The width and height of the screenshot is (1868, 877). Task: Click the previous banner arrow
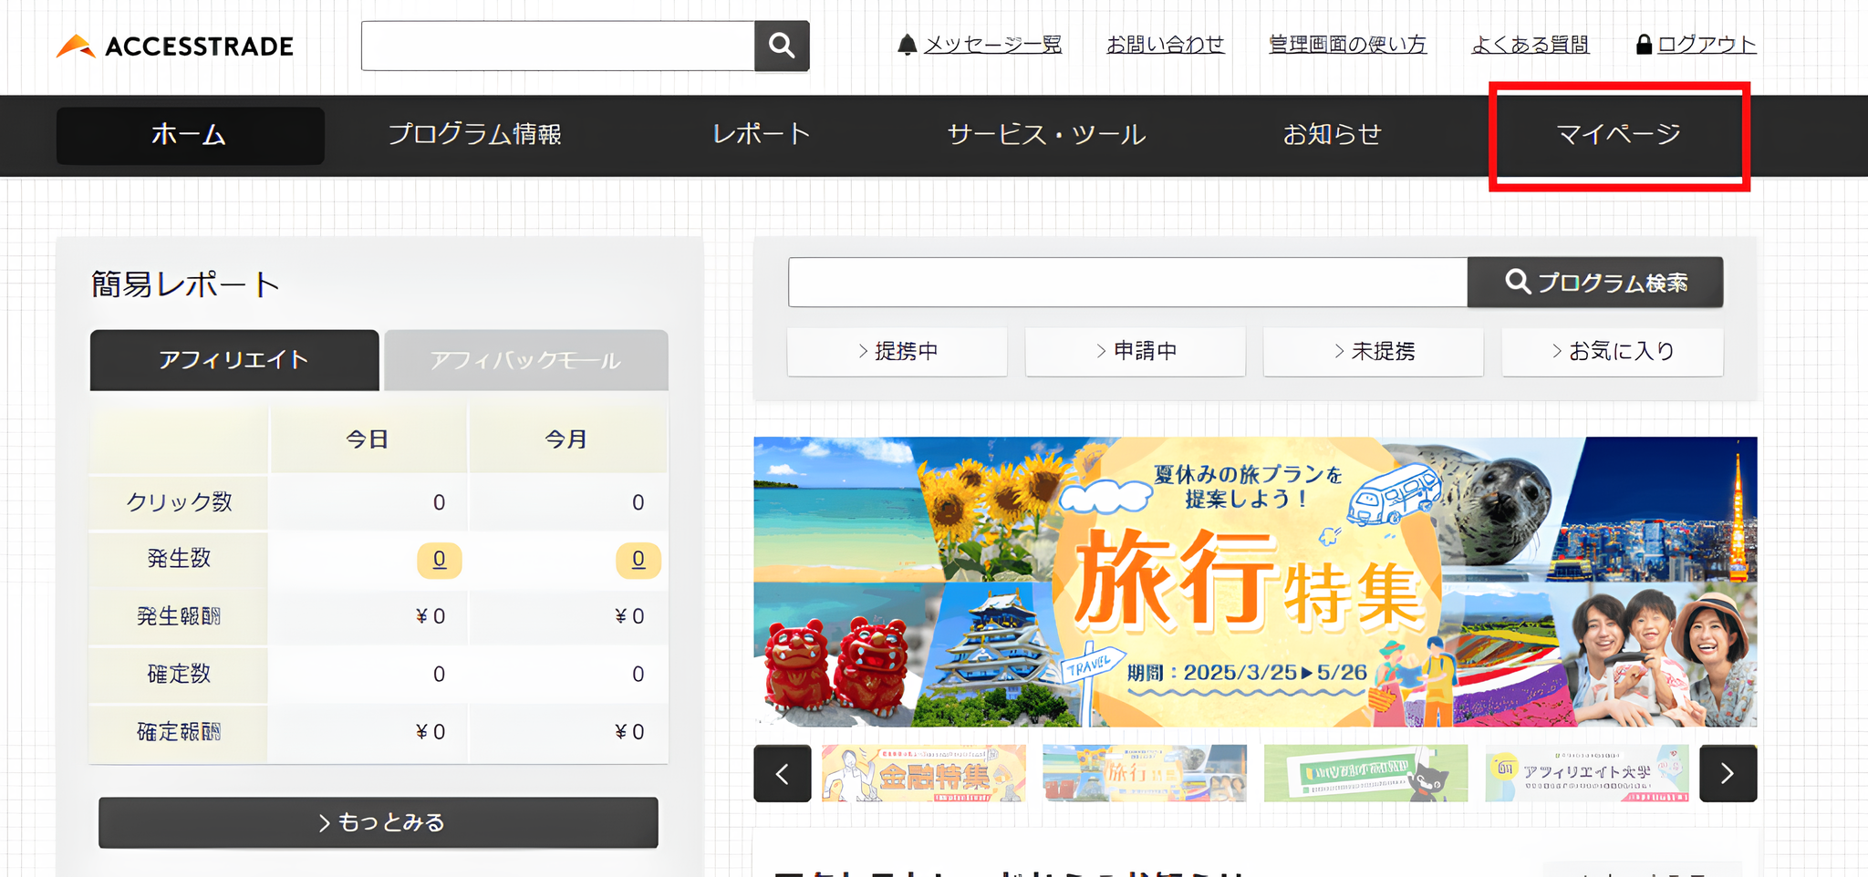click(x=782, y=774)
